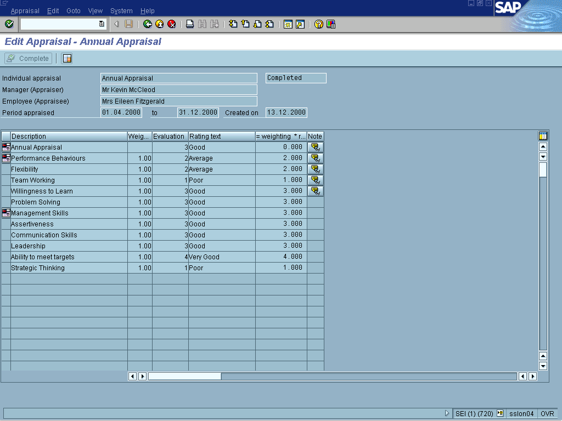This screenshot has width=562, height=421.
Task: Click the Generate Shortcut icon
Action: pyautogui.click(x=300, y=24)
